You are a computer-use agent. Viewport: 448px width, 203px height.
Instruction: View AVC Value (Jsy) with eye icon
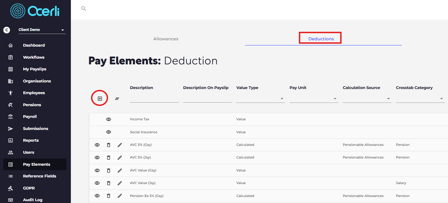tap(97, 183)
